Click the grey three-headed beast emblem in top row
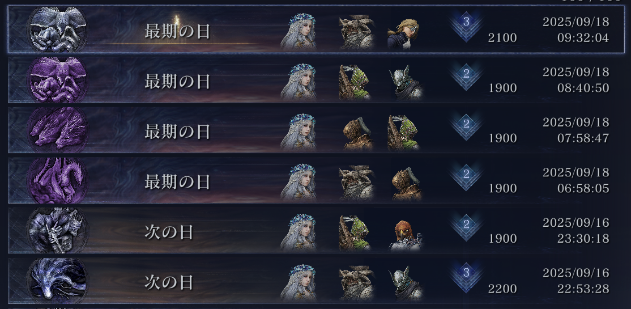The height and width of the screenshot is (309, 631). [x=57, y=30]
